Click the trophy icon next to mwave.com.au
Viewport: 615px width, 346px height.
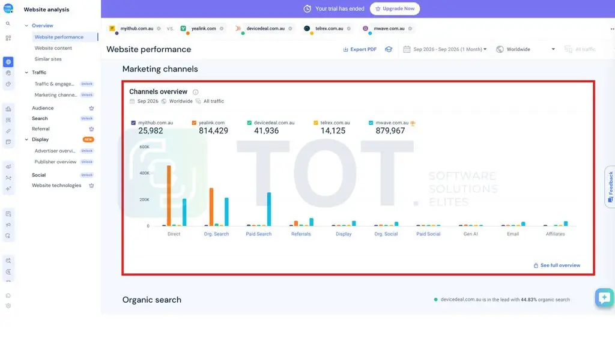[413, 123]
